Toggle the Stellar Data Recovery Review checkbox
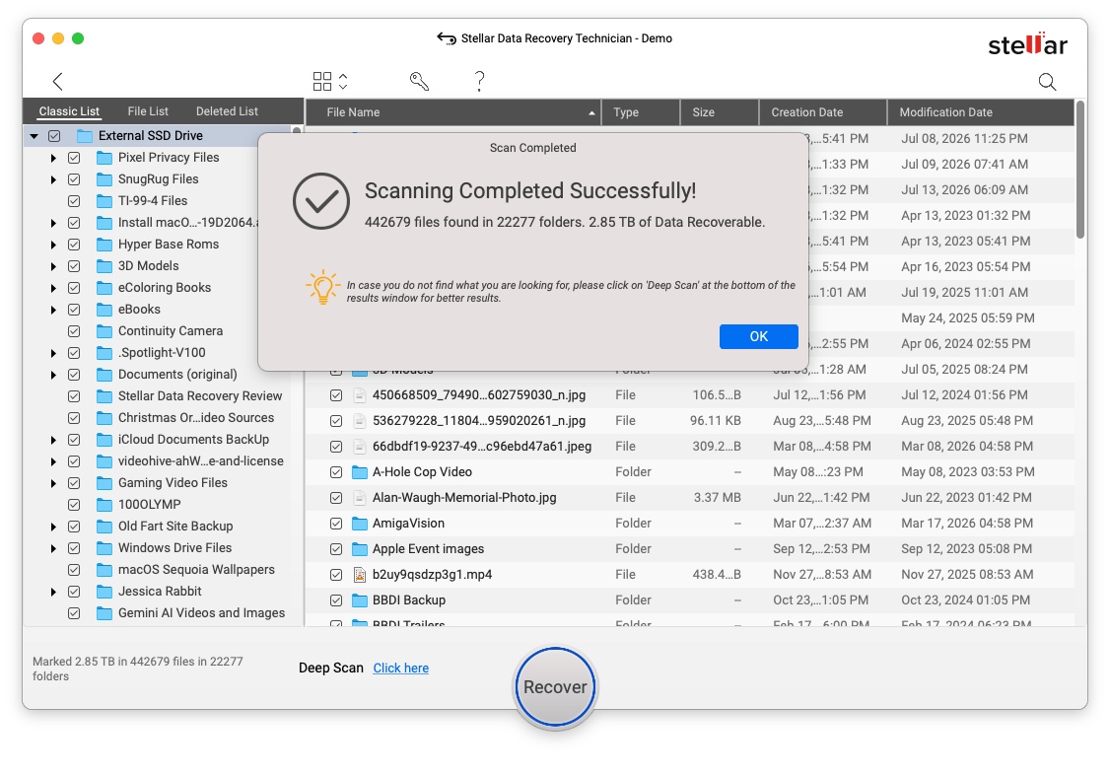The width and height of the screenshot is (1110, 775). [x=74, y=397]
